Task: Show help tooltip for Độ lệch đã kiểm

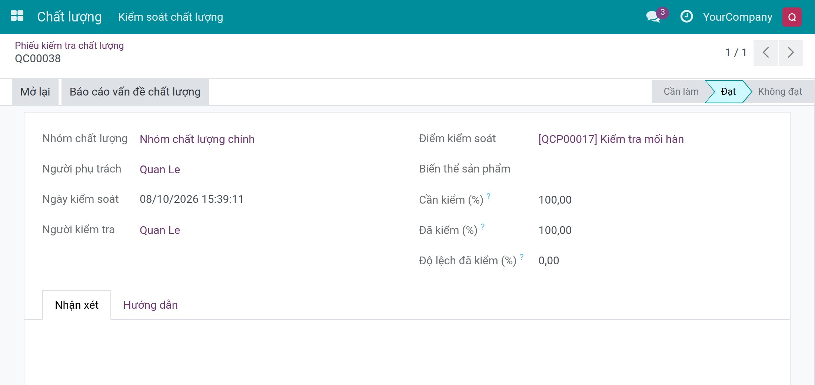Action: point(522,257)
